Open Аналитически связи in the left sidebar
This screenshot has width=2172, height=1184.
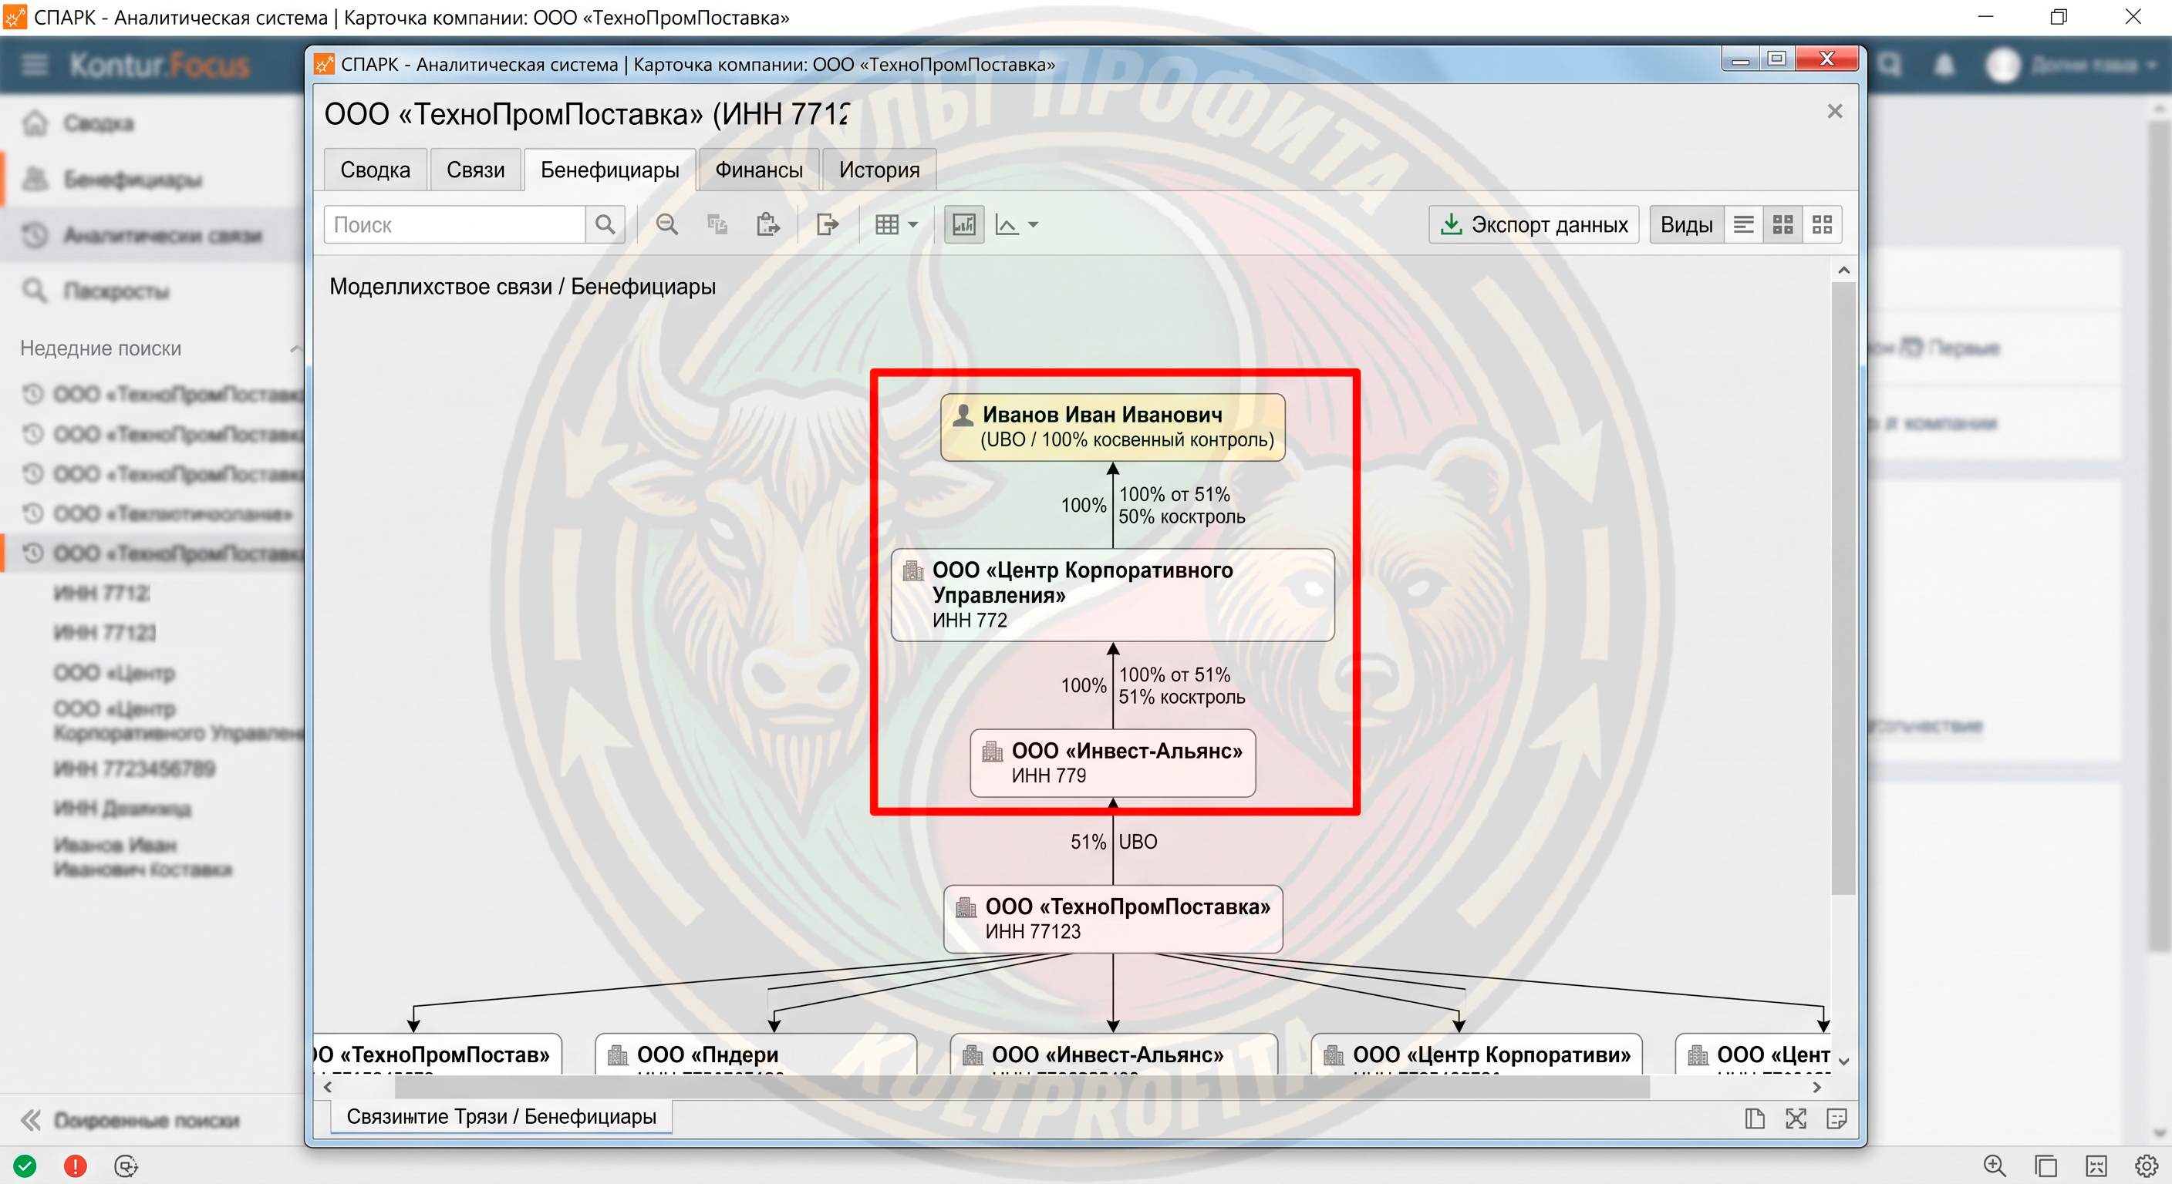pos(152,235)
